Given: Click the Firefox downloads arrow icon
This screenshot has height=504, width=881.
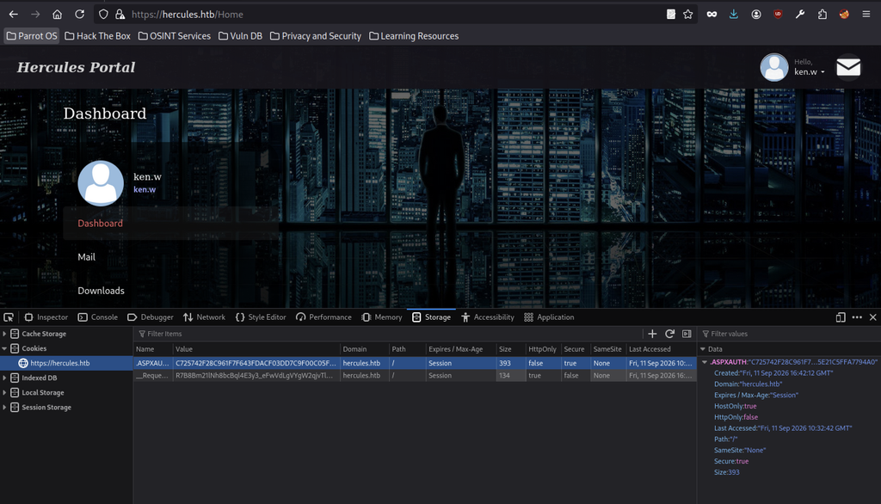Looking at the screenshot, I should pyautogui.click(x=733, y=15).
